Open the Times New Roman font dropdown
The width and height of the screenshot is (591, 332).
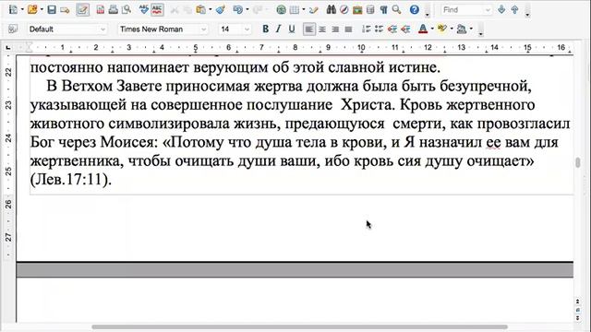[x=203, y=29]
